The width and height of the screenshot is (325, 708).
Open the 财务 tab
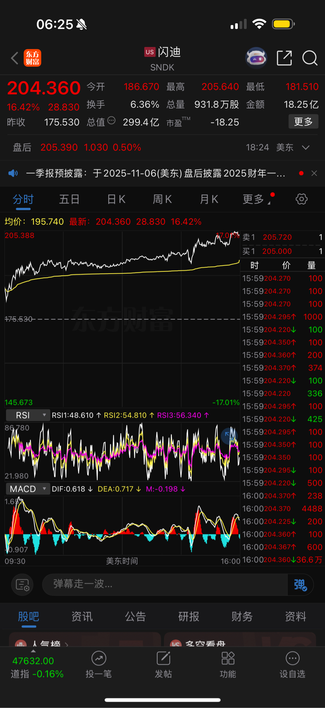pos(242,616)
